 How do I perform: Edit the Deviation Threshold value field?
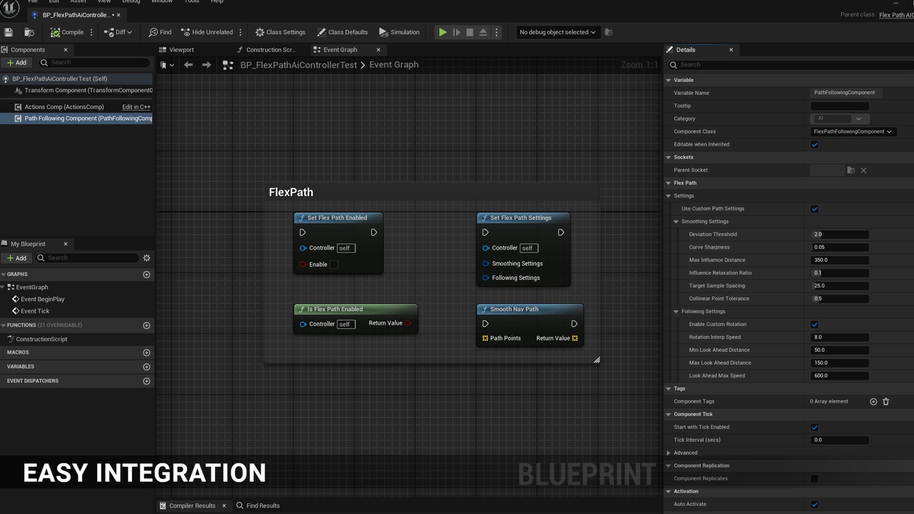[x=840, y=235]
